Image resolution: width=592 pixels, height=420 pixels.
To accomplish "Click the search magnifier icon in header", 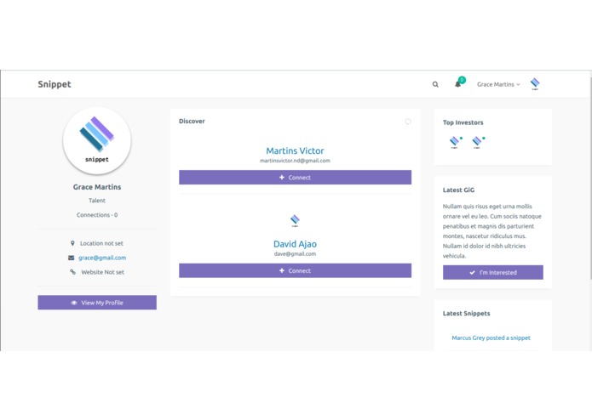I will point(435,84).
